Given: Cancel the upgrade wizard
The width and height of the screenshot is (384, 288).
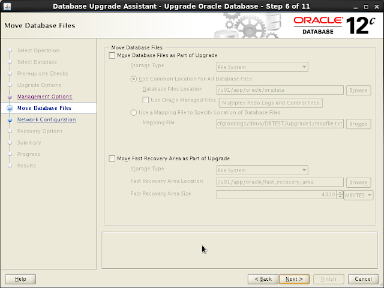Looking at the screenshot, I should 363,279.
